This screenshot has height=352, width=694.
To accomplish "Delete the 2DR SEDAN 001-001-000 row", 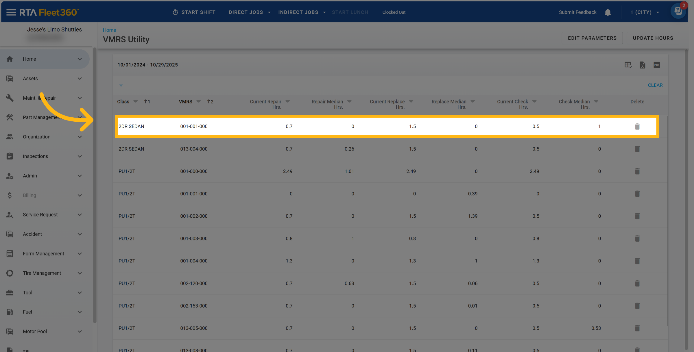I will click(x=637, y=127).
